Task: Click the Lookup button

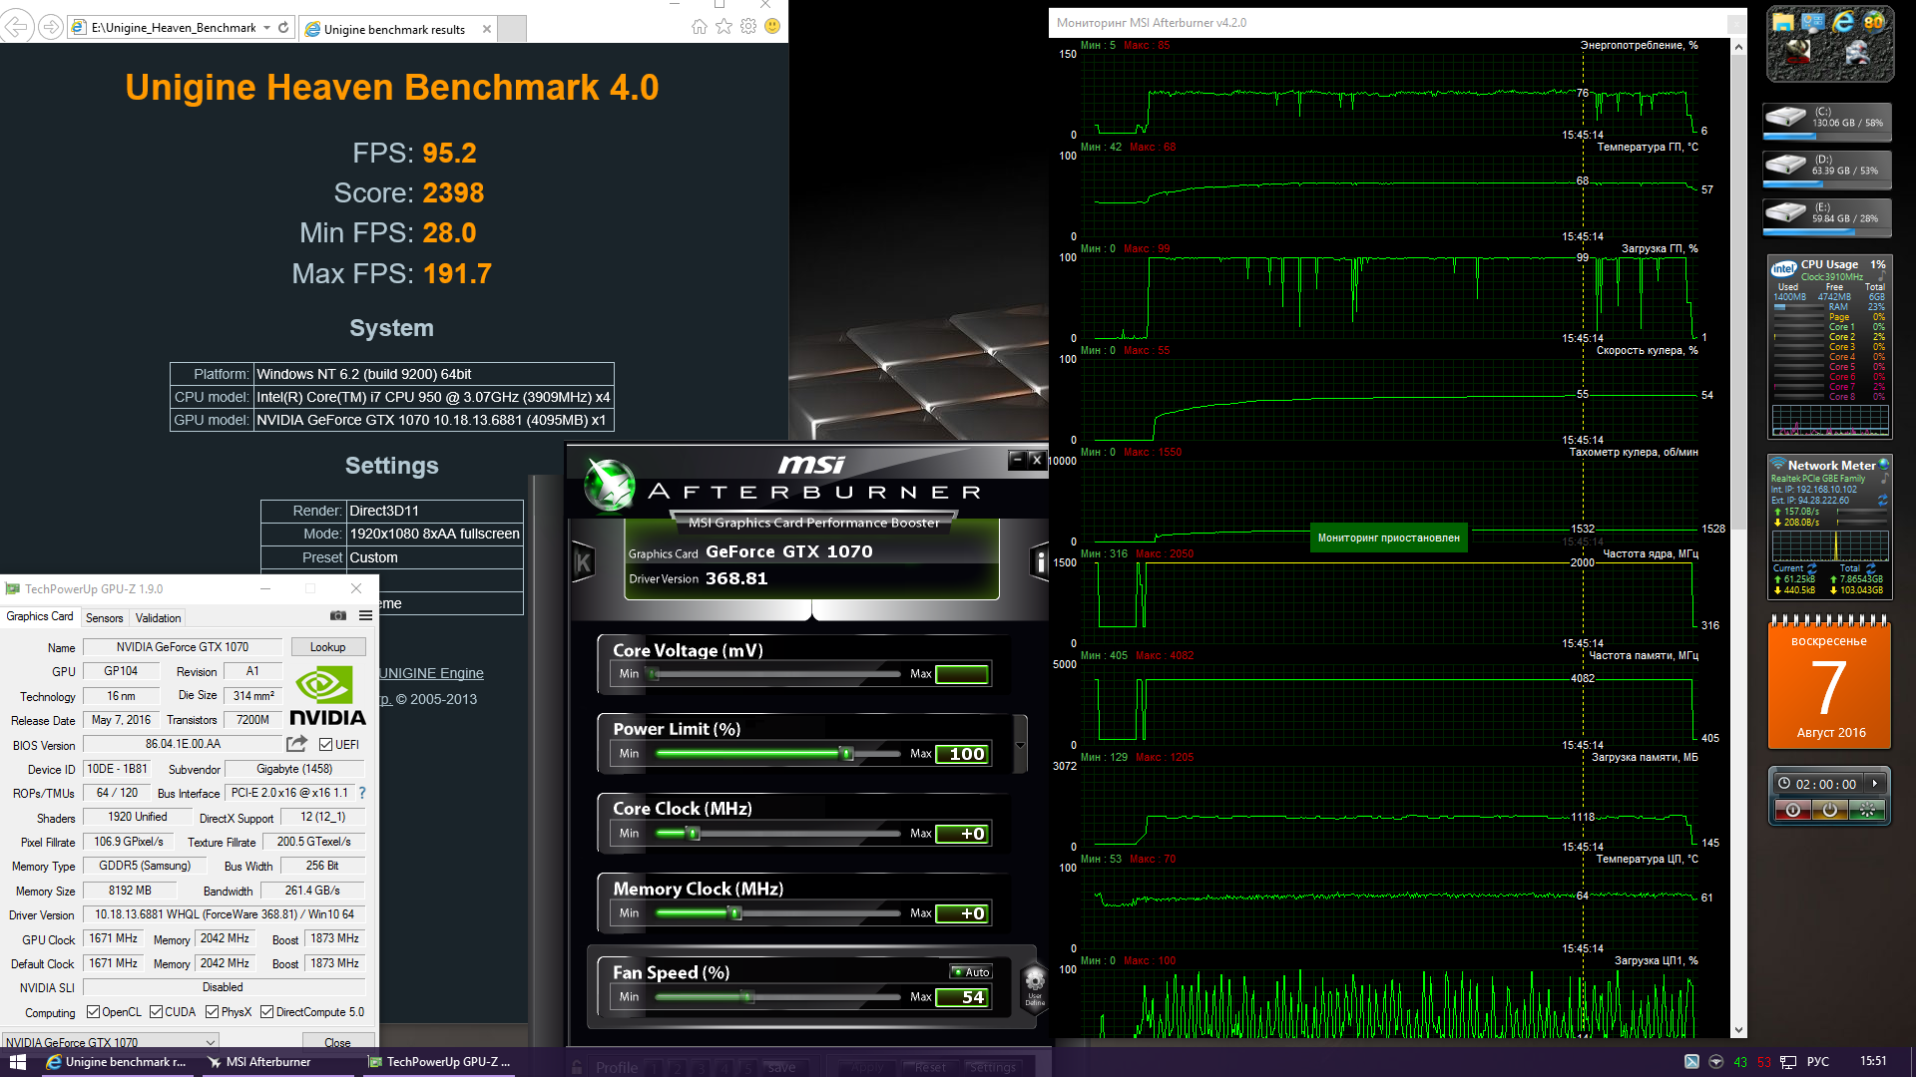Action: tap(327, 647)
